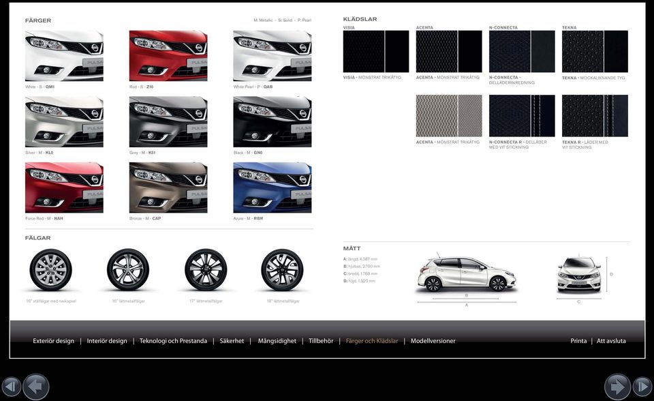The image size is (654, 401).
Task: Click the 'Force Red - M - NAH' label
Action: (x=44, y=218)
